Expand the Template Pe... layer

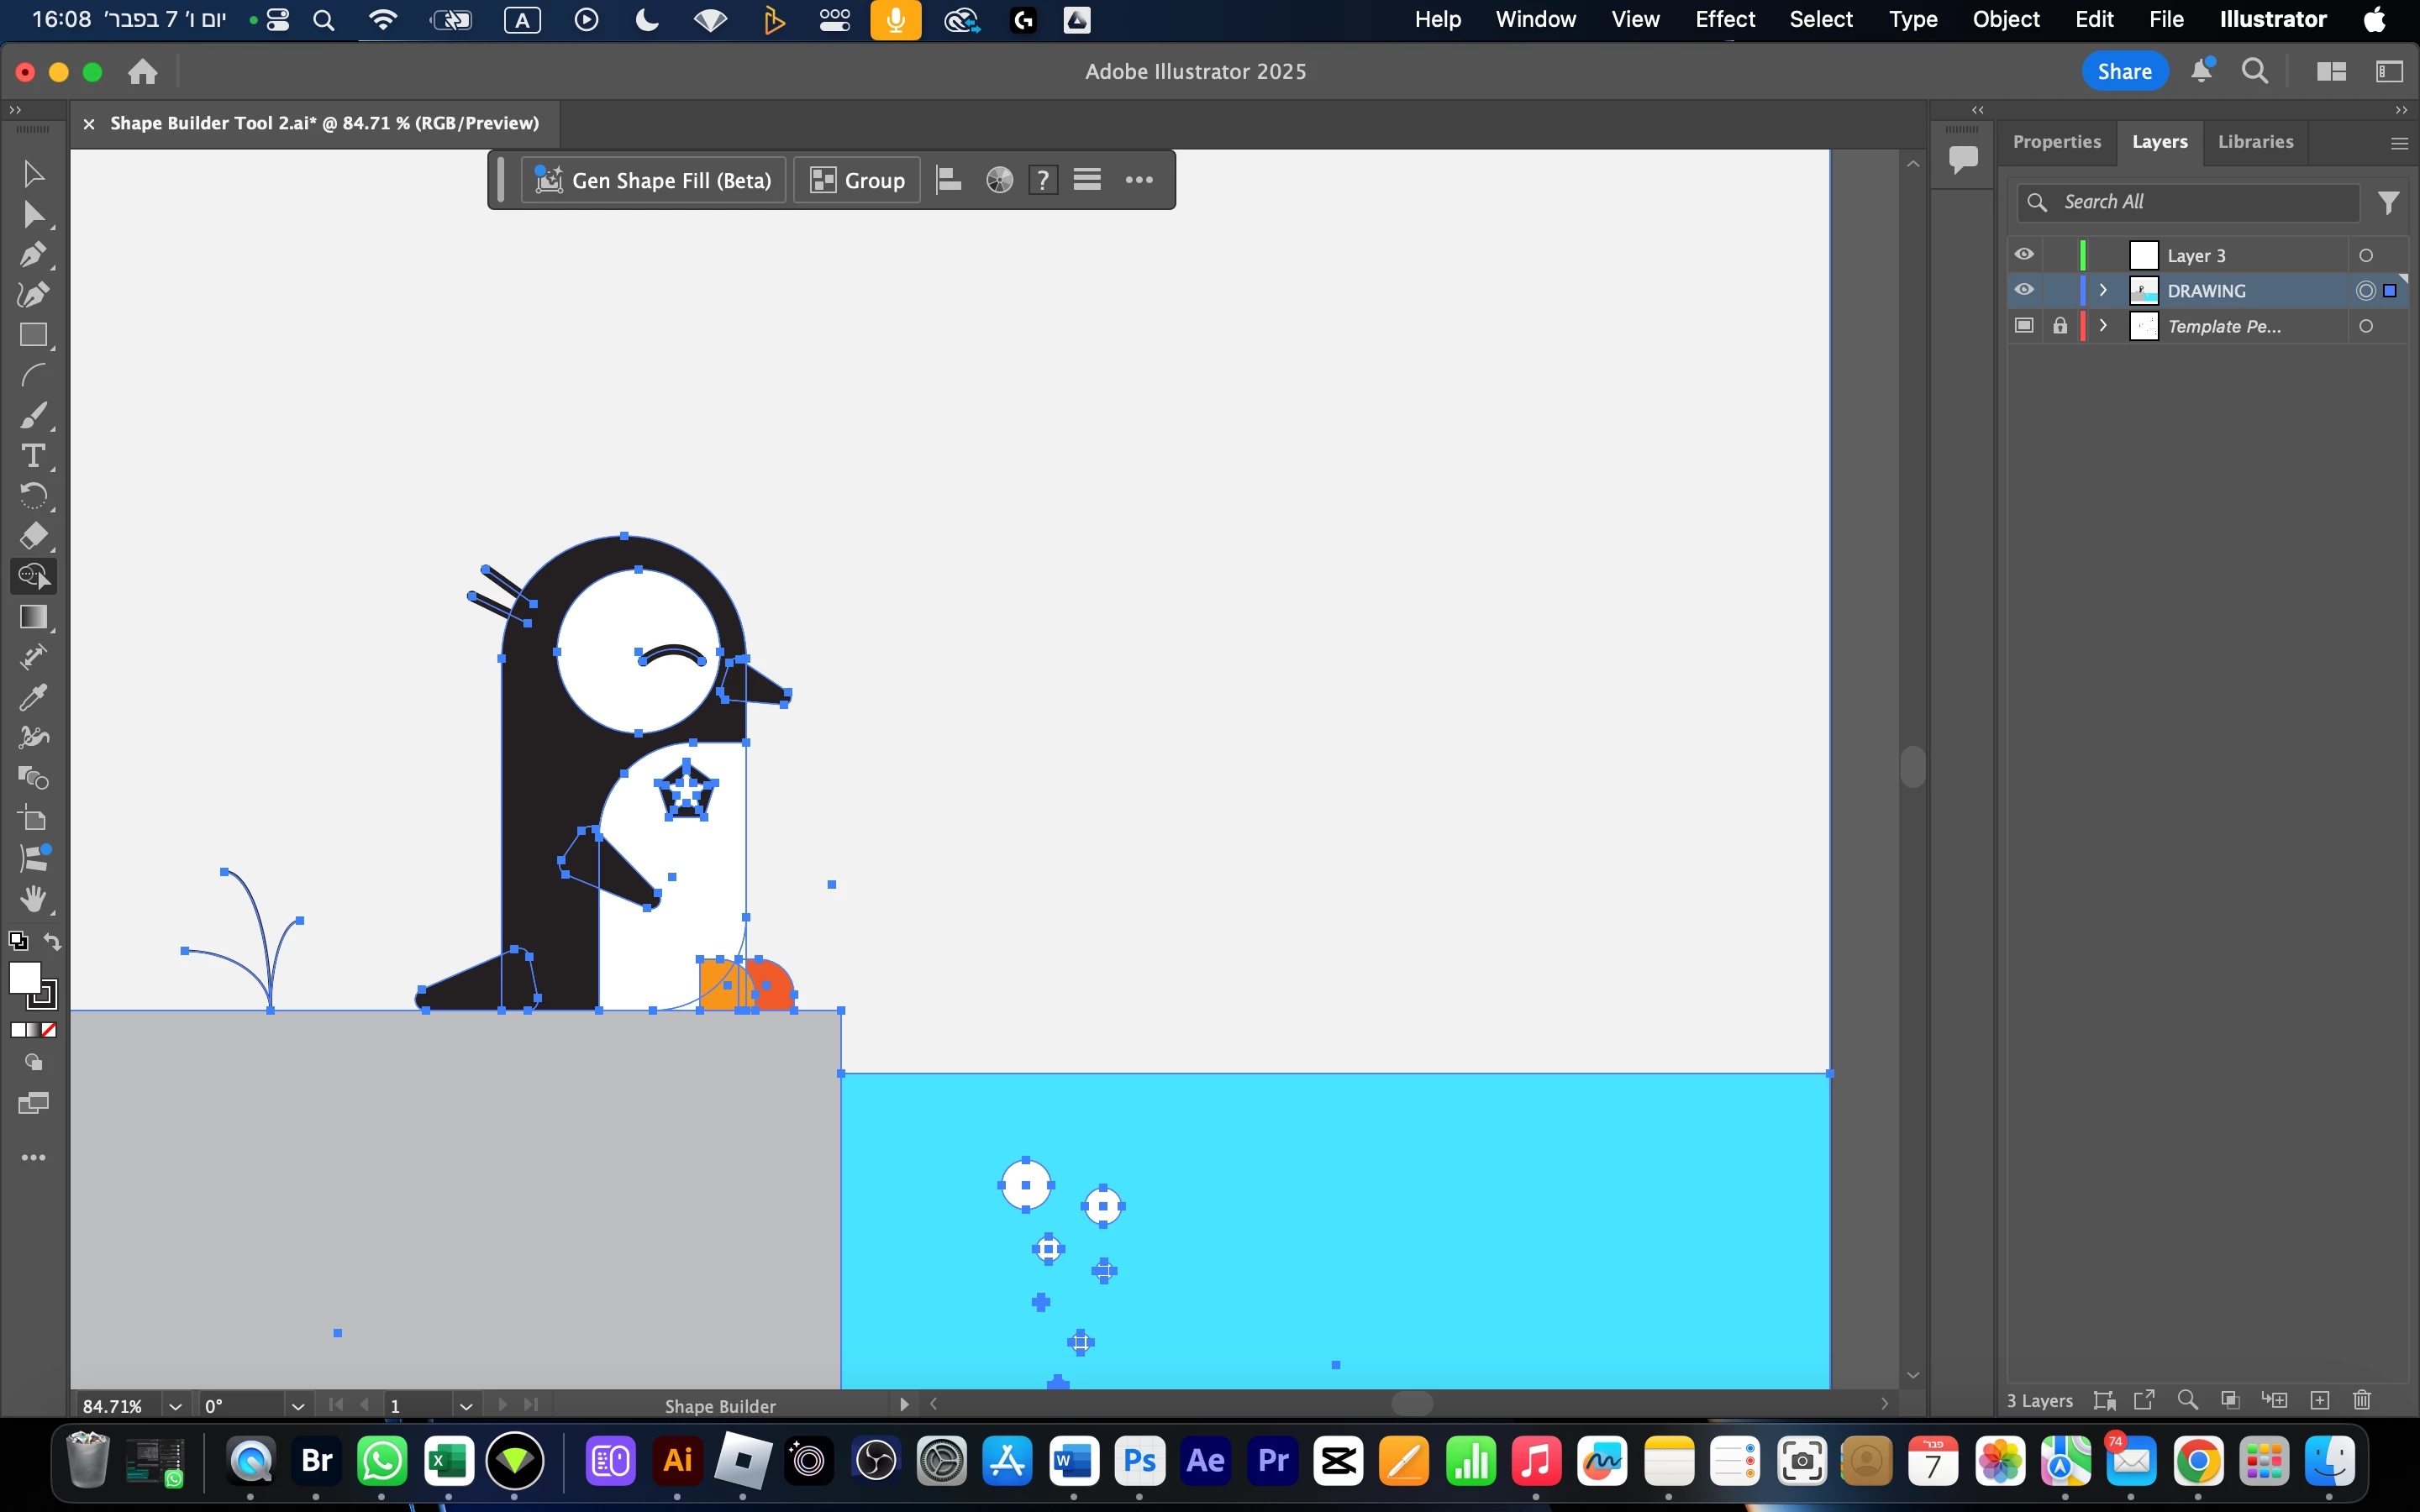click(x=2103, y=326)
